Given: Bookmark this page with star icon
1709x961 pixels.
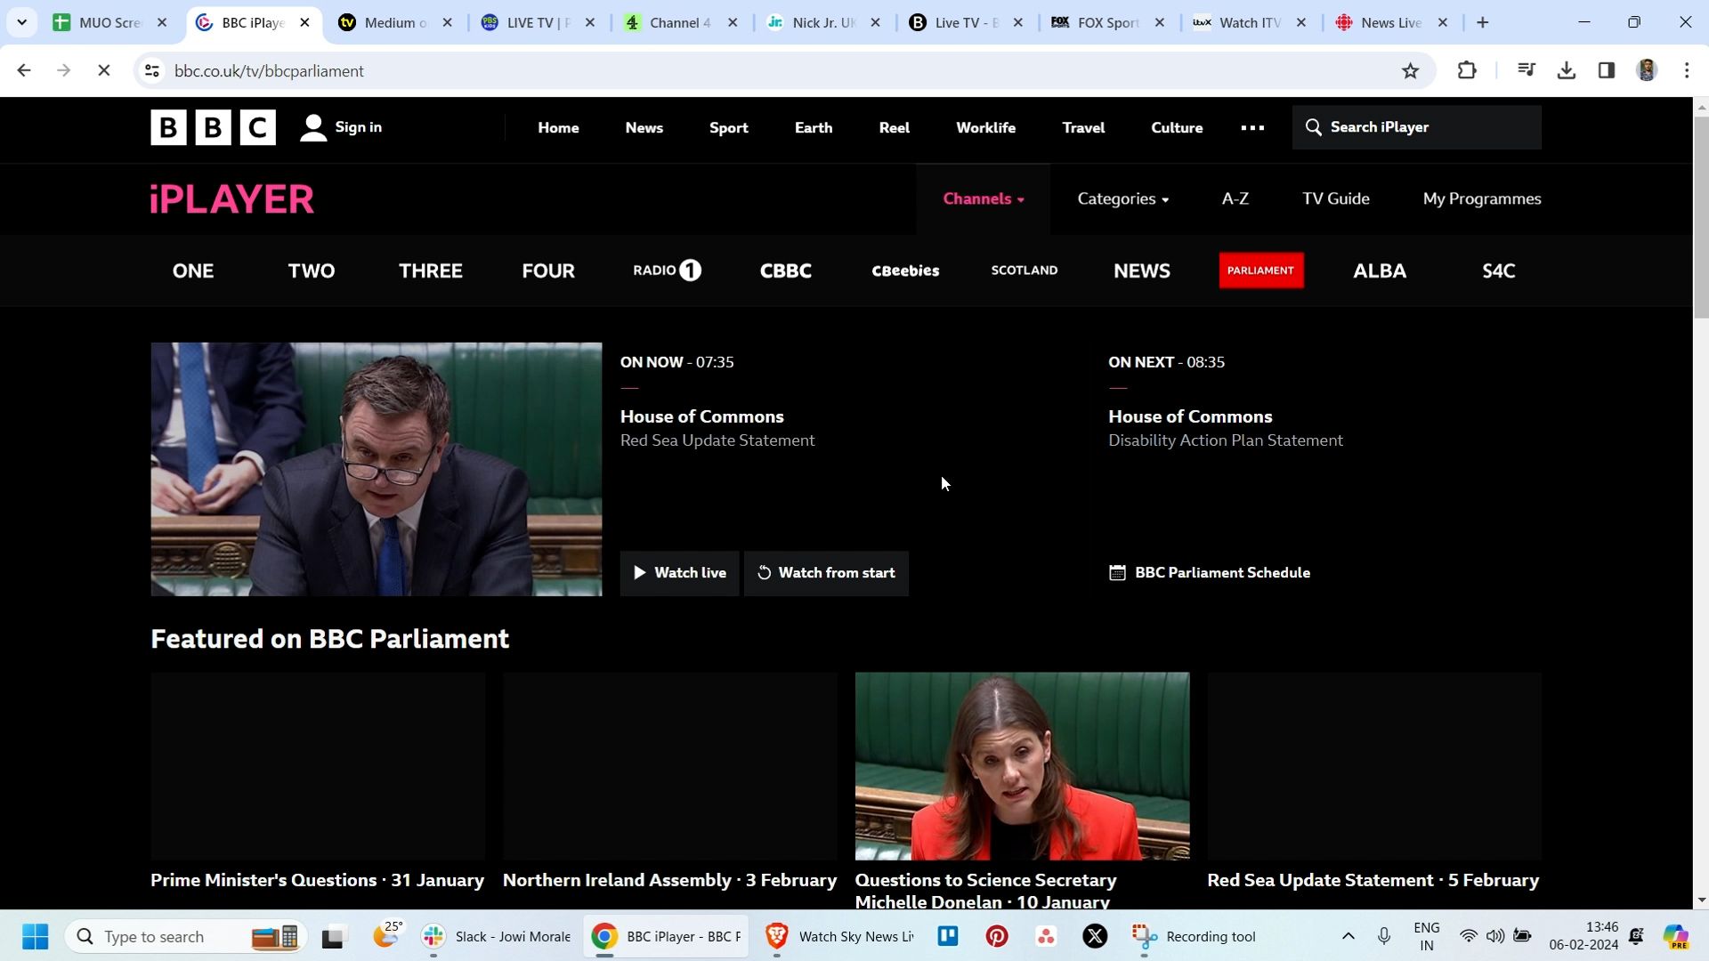Looking at the screenshot, I should coord(1410,70).
